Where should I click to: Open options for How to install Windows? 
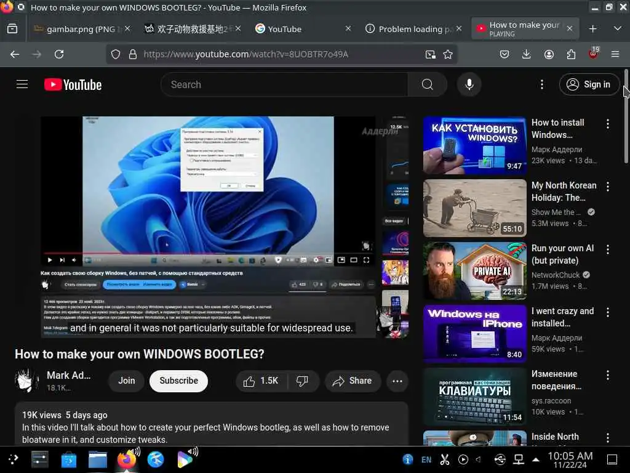[608, 124]
